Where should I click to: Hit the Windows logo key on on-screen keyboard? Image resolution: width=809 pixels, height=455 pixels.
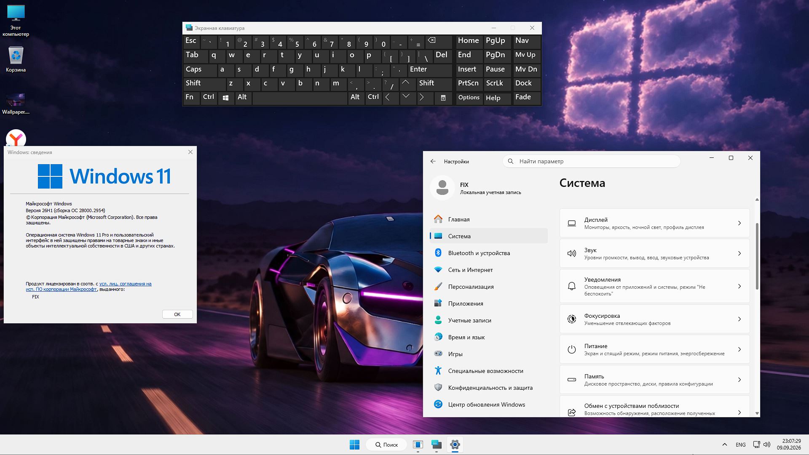click(x=226, y=98)
